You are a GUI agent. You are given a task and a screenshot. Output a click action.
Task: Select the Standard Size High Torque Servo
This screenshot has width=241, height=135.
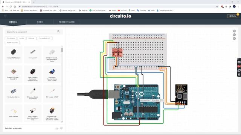click(52, 113)
